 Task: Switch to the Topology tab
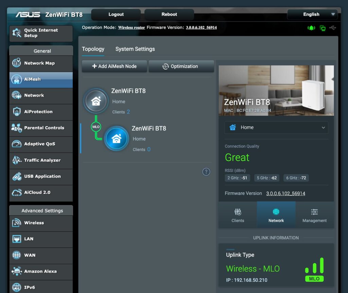point(93,49)
